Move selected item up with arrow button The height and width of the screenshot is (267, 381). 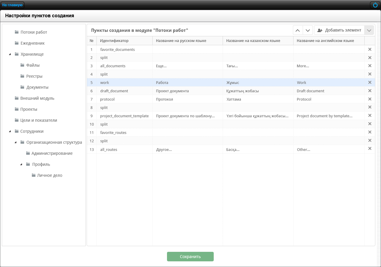[298, 30]
